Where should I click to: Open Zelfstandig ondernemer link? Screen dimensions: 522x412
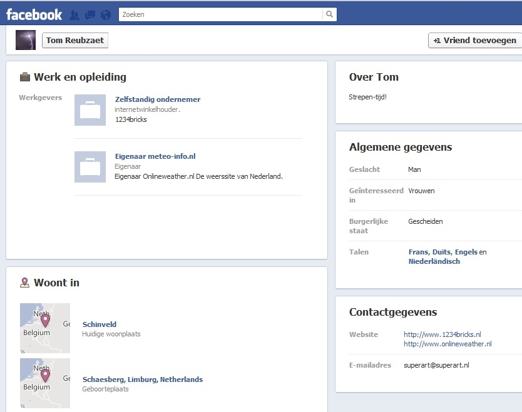coord(158,99)
